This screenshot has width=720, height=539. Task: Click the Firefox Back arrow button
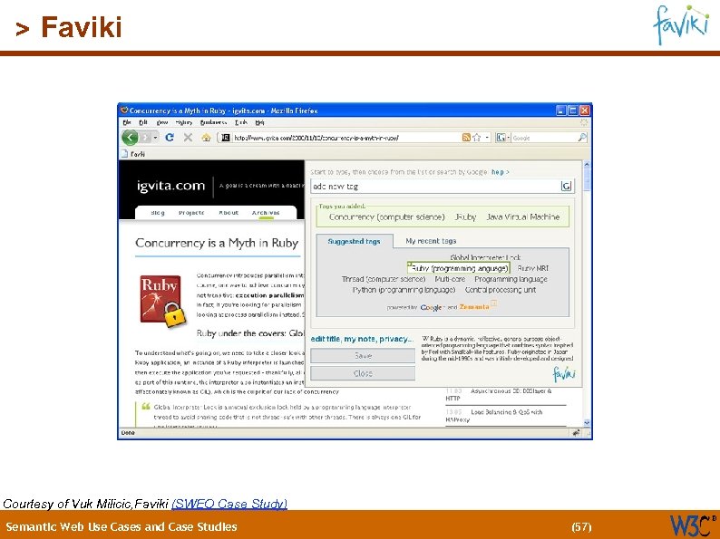130,137
